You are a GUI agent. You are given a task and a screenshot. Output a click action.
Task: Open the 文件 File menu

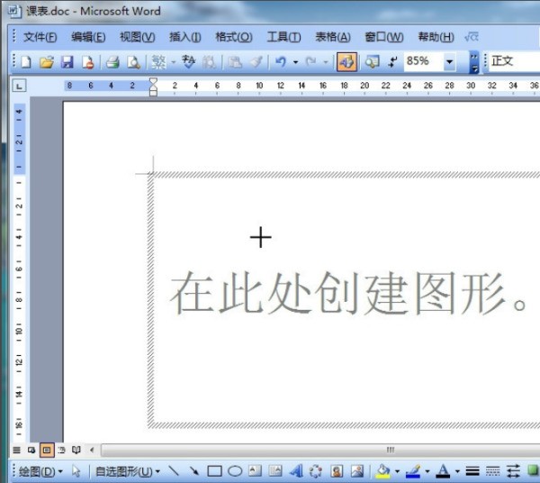tap(40, 37)
